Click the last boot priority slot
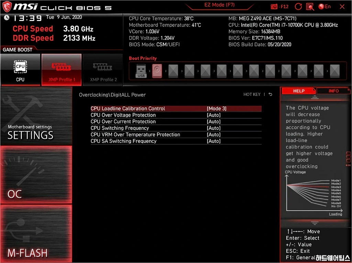The height and width of the screenshot is (263, 352). tap(335, 71)
